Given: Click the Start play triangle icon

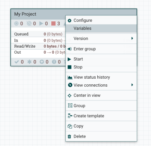Looking at the screenshot, I should click(x=69, y=59).
